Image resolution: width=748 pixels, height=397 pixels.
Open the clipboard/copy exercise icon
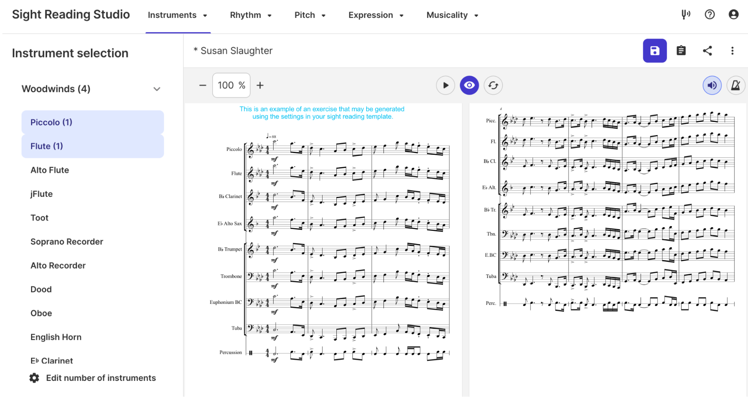[x=681, y=51]
